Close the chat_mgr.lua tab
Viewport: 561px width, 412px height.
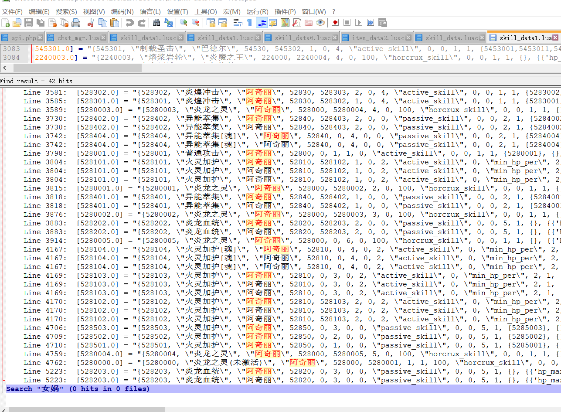[x=104, y=38]
